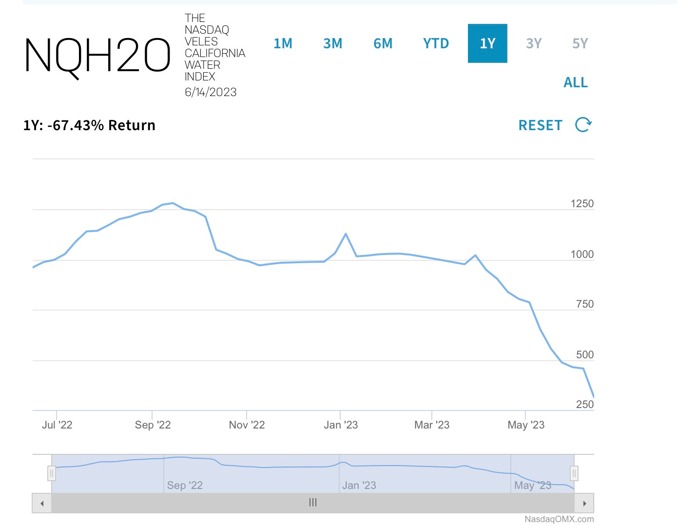677x526 pixels.
Task: Click the navigator right handle
Action: [x=574, y=473]
